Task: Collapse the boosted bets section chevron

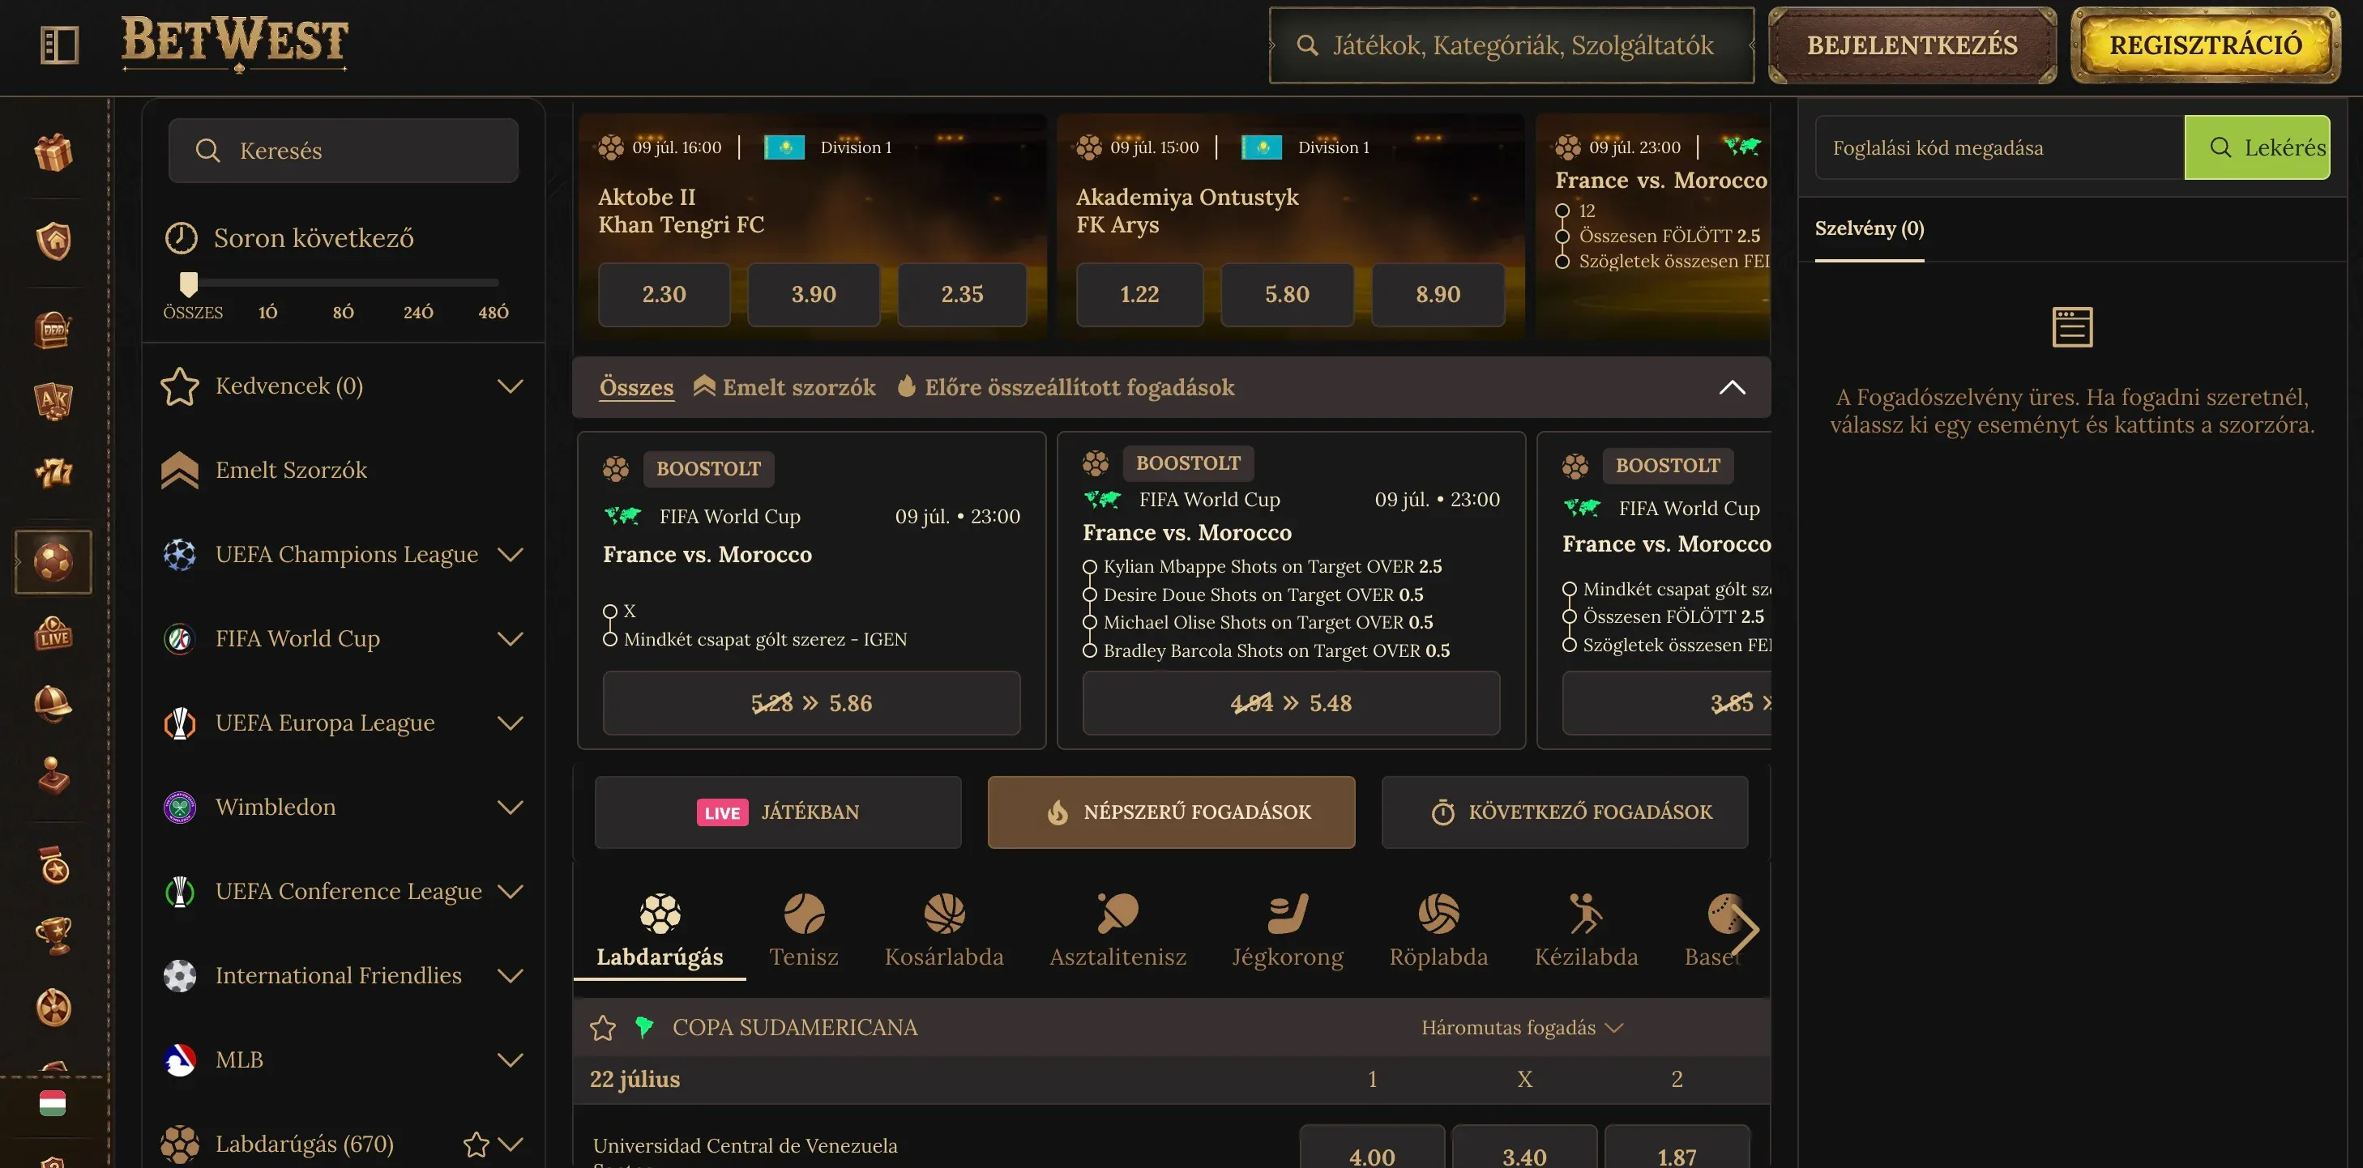Action: 1731,387
